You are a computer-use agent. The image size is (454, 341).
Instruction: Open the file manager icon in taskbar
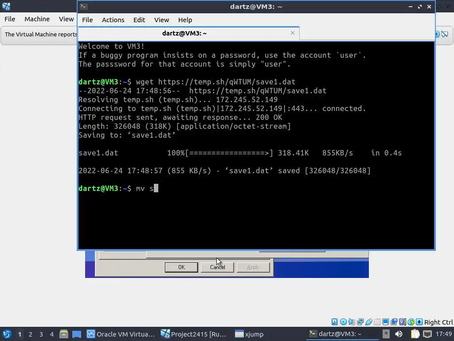click(64, 334)
